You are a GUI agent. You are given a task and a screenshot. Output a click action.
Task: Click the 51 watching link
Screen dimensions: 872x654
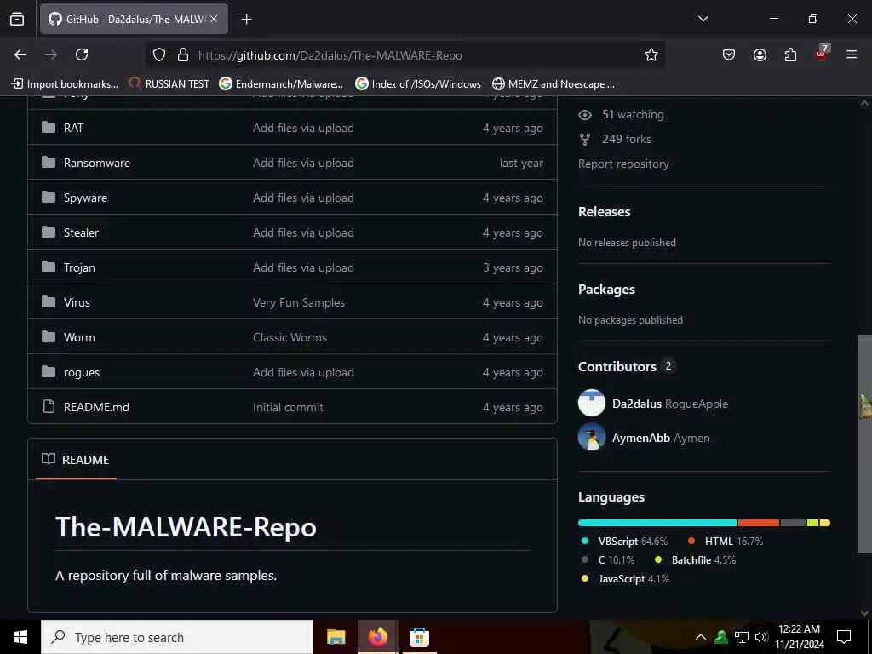[x=633, y=115]
